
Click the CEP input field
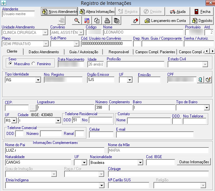tap(17, 108)
